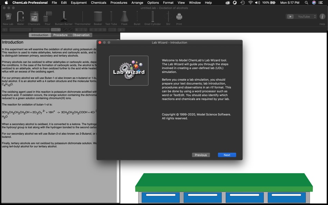328x205 pixels.
Task: Click the Print toolbar icon
Action: (179, 16)
